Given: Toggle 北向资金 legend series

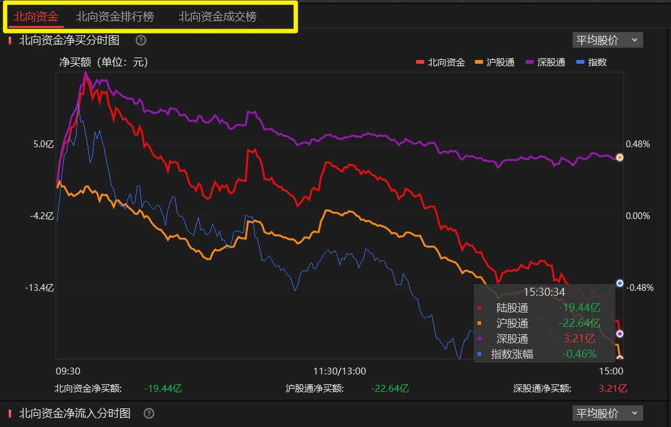Looking at the screenshot, I should pyautogui.click(x=440, y=63).
